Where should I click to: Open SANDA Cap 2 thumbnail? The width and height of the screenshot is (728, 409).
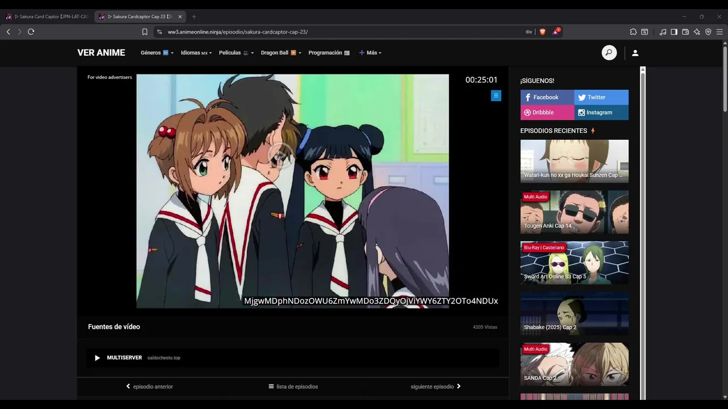(x=574, y=364)
